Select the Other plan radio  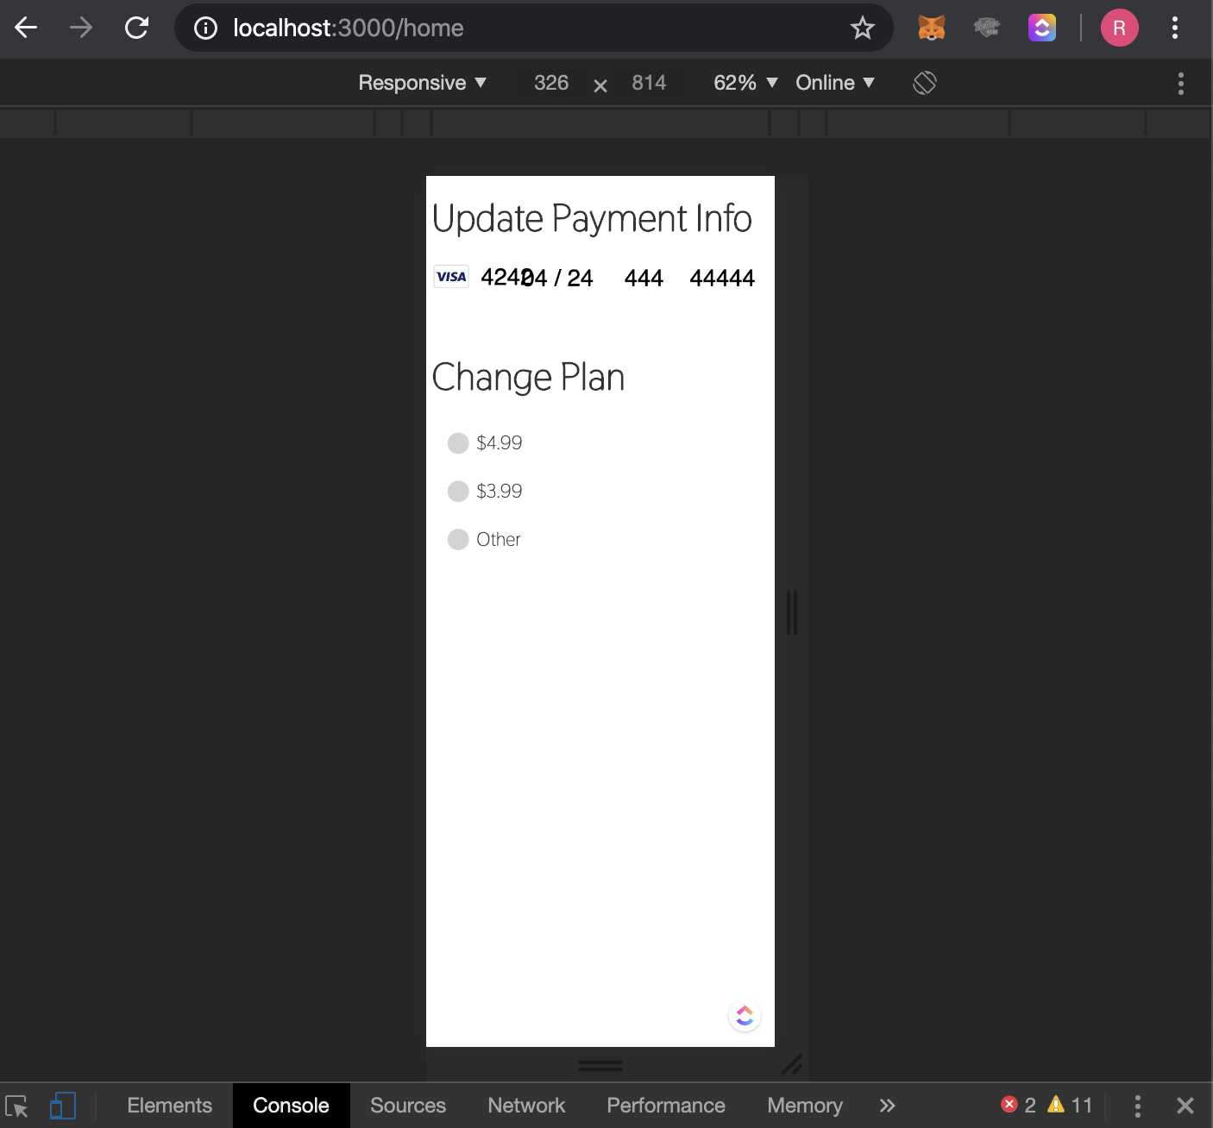[x=458, y=540]
